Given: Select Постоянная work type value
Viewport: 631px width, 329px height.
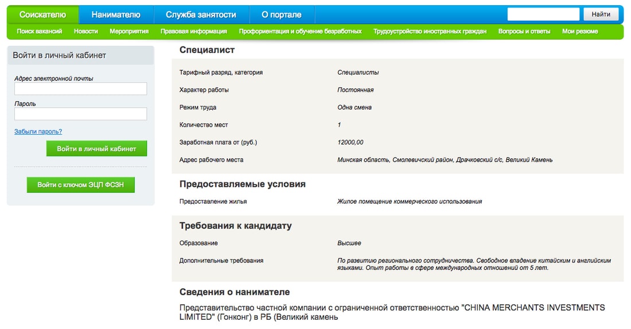Looking at the screenshot, I should [355, 90].
